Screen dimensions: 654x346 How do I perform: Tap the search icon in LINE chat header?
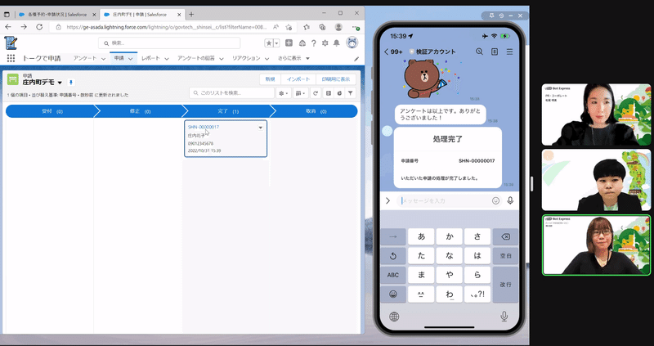point(479,52)
